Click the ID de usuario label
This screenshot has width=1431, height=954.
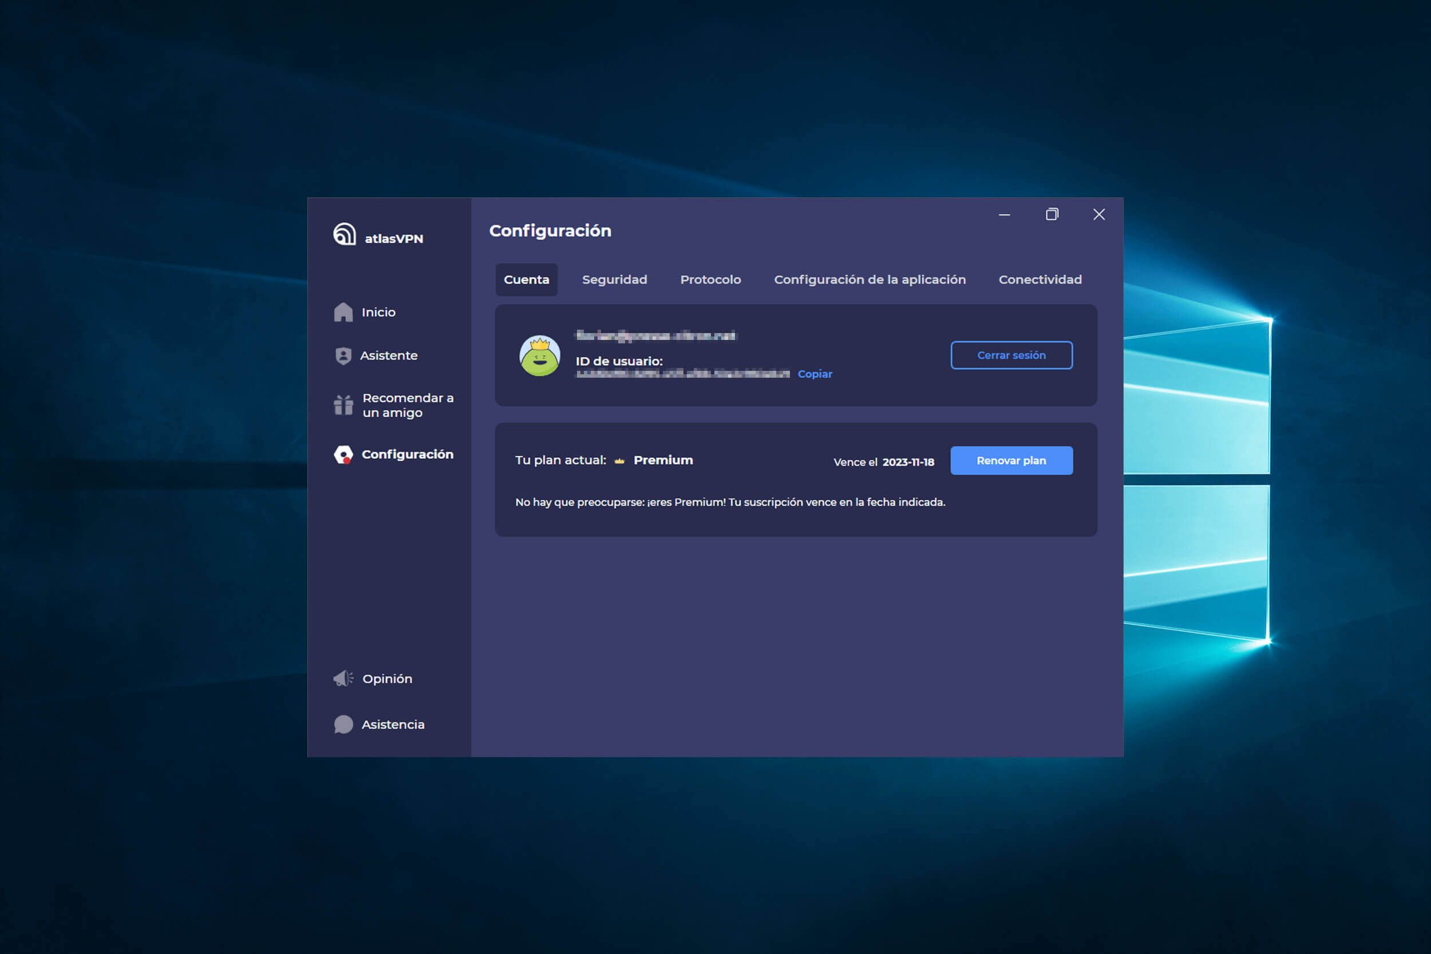[619, 362]
